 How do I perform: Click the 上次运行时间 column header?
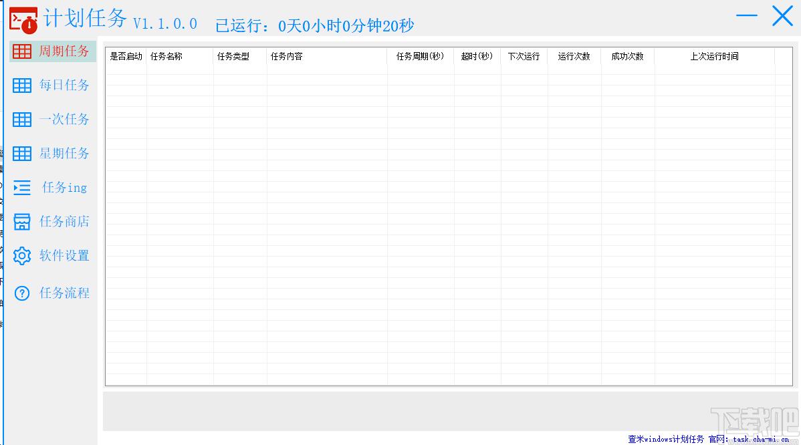714,57
